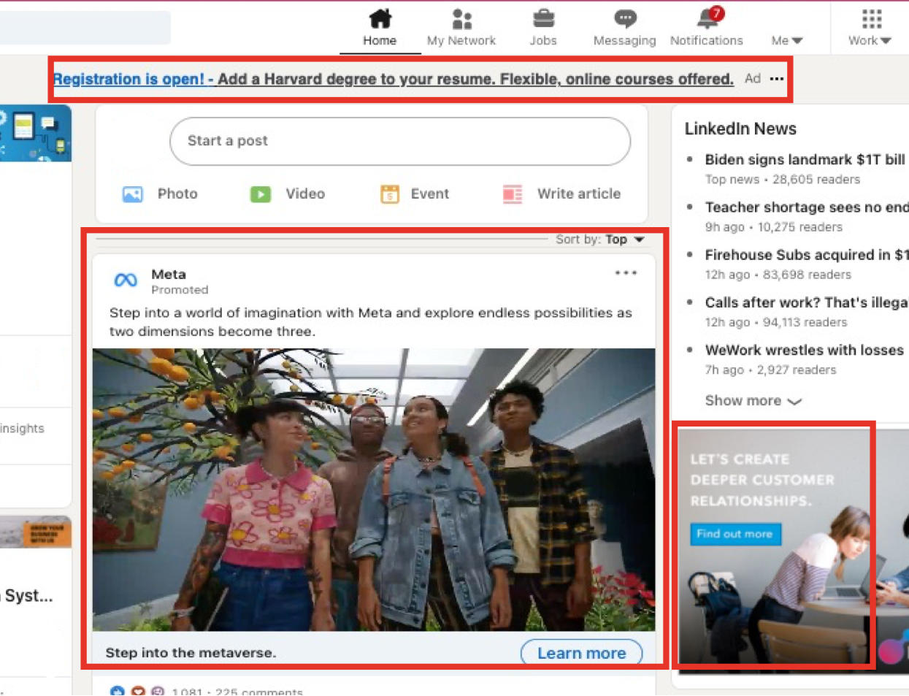
Task: Open Firehouse Subs acquired news story
Action: pos(806,255)
